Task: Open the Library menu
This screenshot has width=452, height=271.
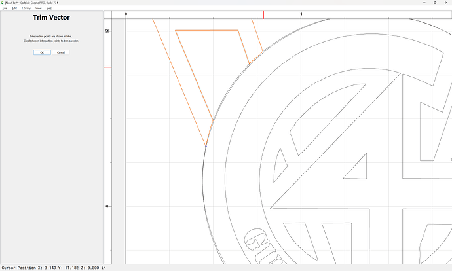Action: [26, 8]
